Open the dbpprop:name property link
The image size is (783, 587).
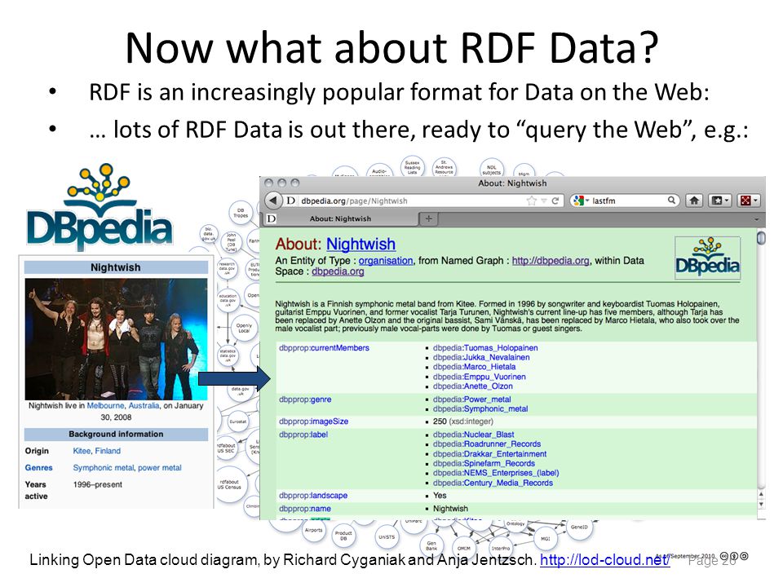(x=304, y=509)
